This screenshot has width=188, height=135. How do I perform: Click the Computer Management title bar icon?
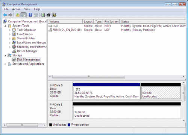point(4,4)
